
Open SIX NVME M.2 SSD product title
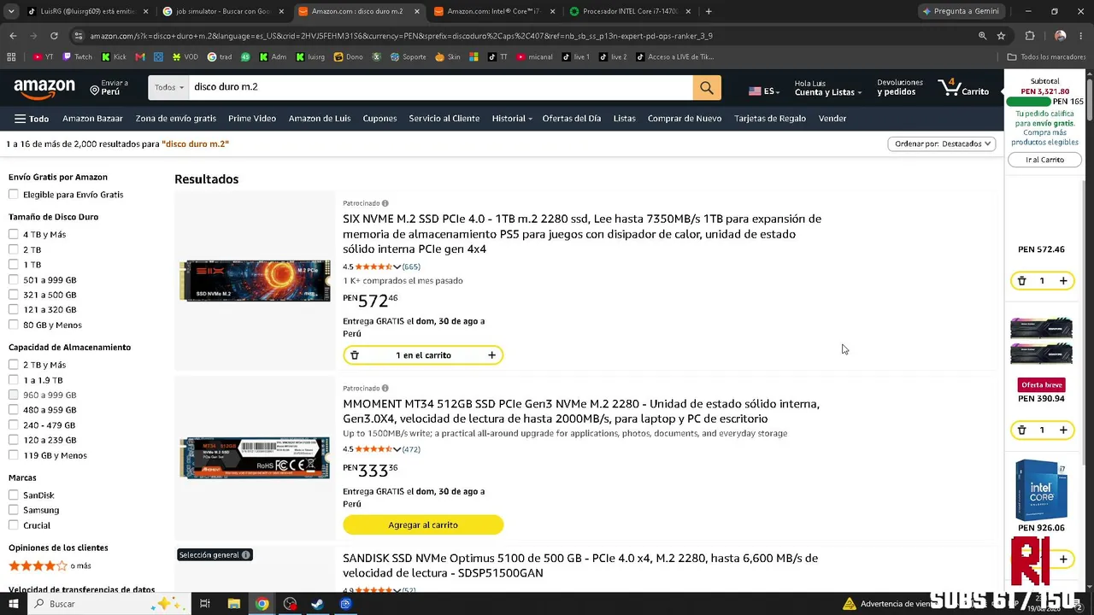[x=582, y=234]
